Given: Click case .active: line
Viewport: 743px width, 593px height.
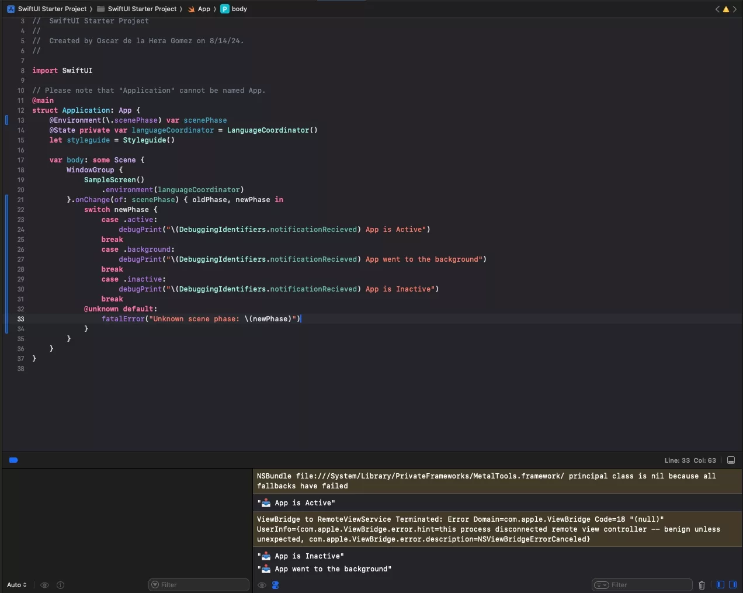Looking at the screenshot, I should pyautogui.click(x=129, y=220).
